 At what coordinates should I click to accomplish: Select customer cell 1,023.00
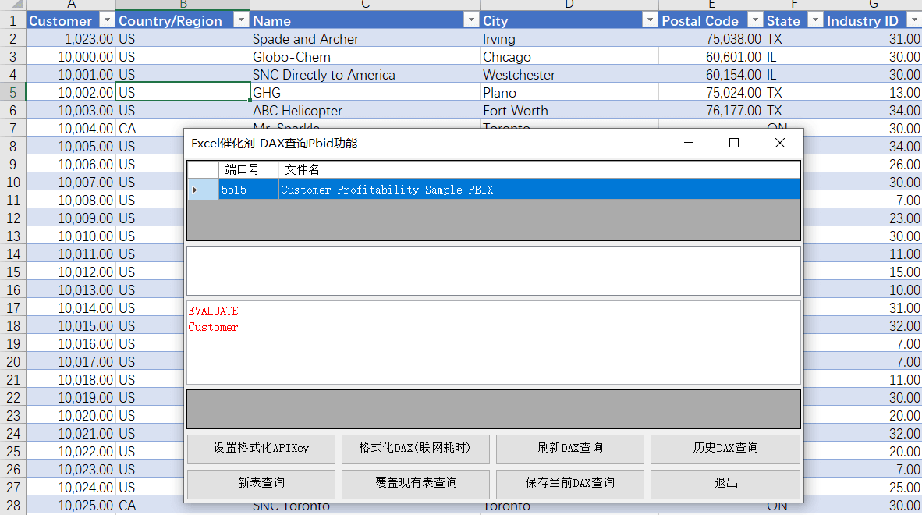tap(71, 39)
